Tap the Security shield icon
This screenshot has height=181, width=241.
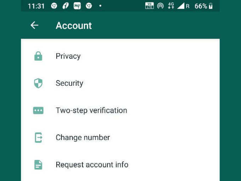click(38, 83)
